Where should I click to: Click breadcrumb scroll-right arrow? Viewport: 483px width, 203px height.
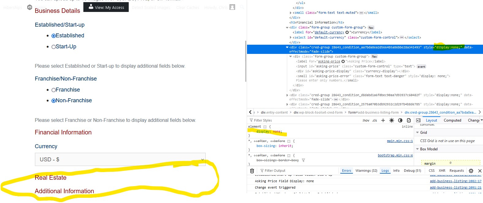tap(480, 112)
